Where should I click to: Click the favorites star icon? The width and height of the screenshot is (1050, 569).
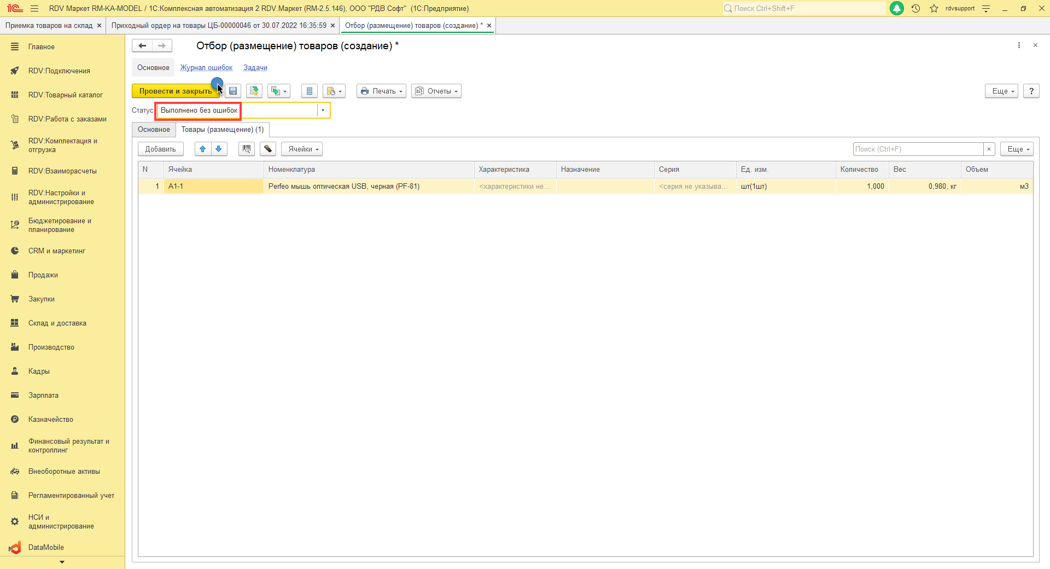pyautogui.click(x=934, y=8)
